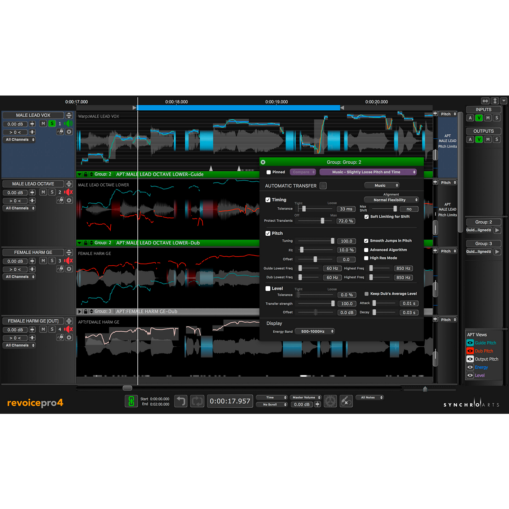
Task: Open the Music - Slightly Loose Pitch and Time dropdown
Action: pyautogui.click(x=368, y=172)
